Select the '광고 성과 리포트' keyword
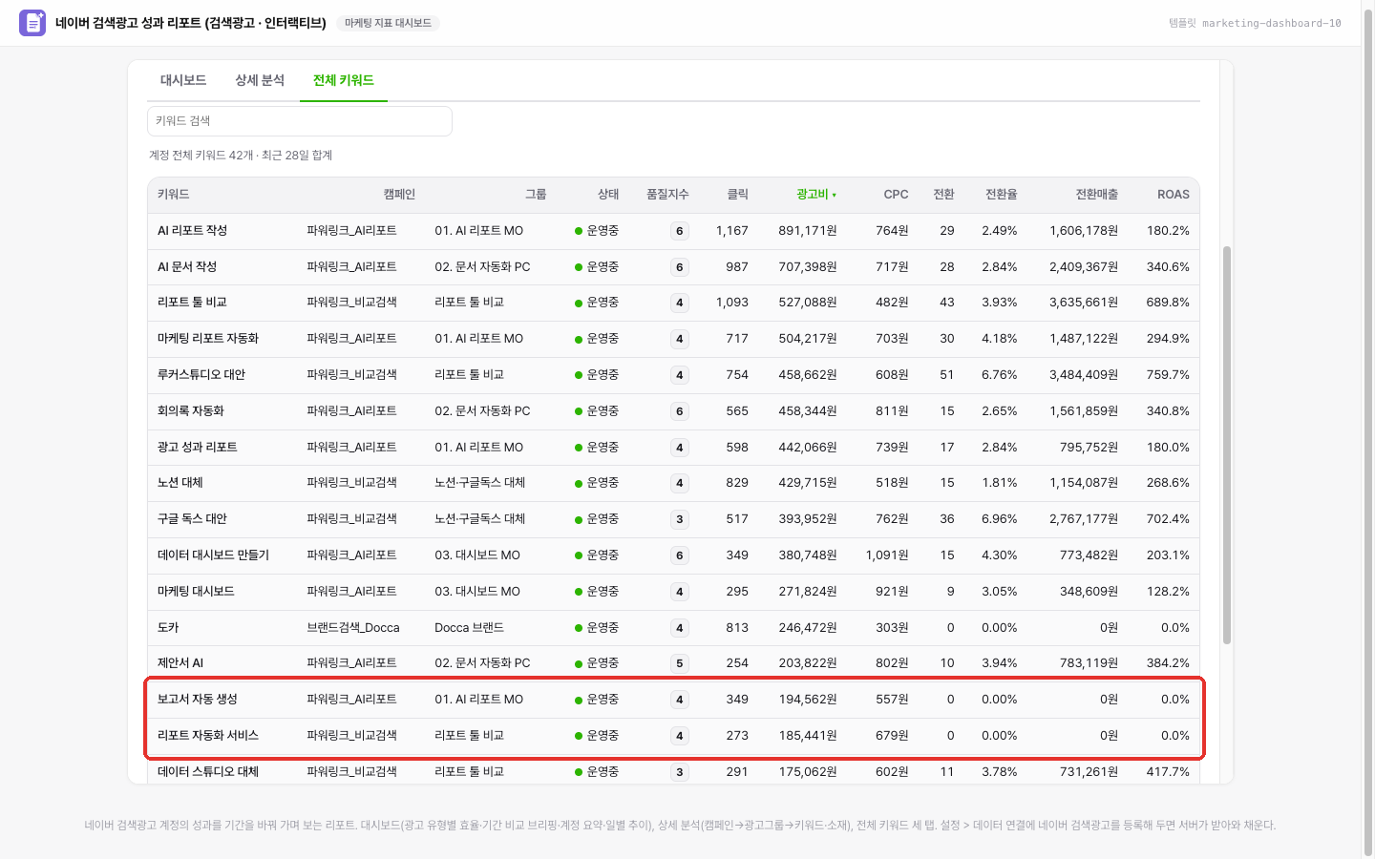This screenshot has height=859, width=1375. coord(198,448)
